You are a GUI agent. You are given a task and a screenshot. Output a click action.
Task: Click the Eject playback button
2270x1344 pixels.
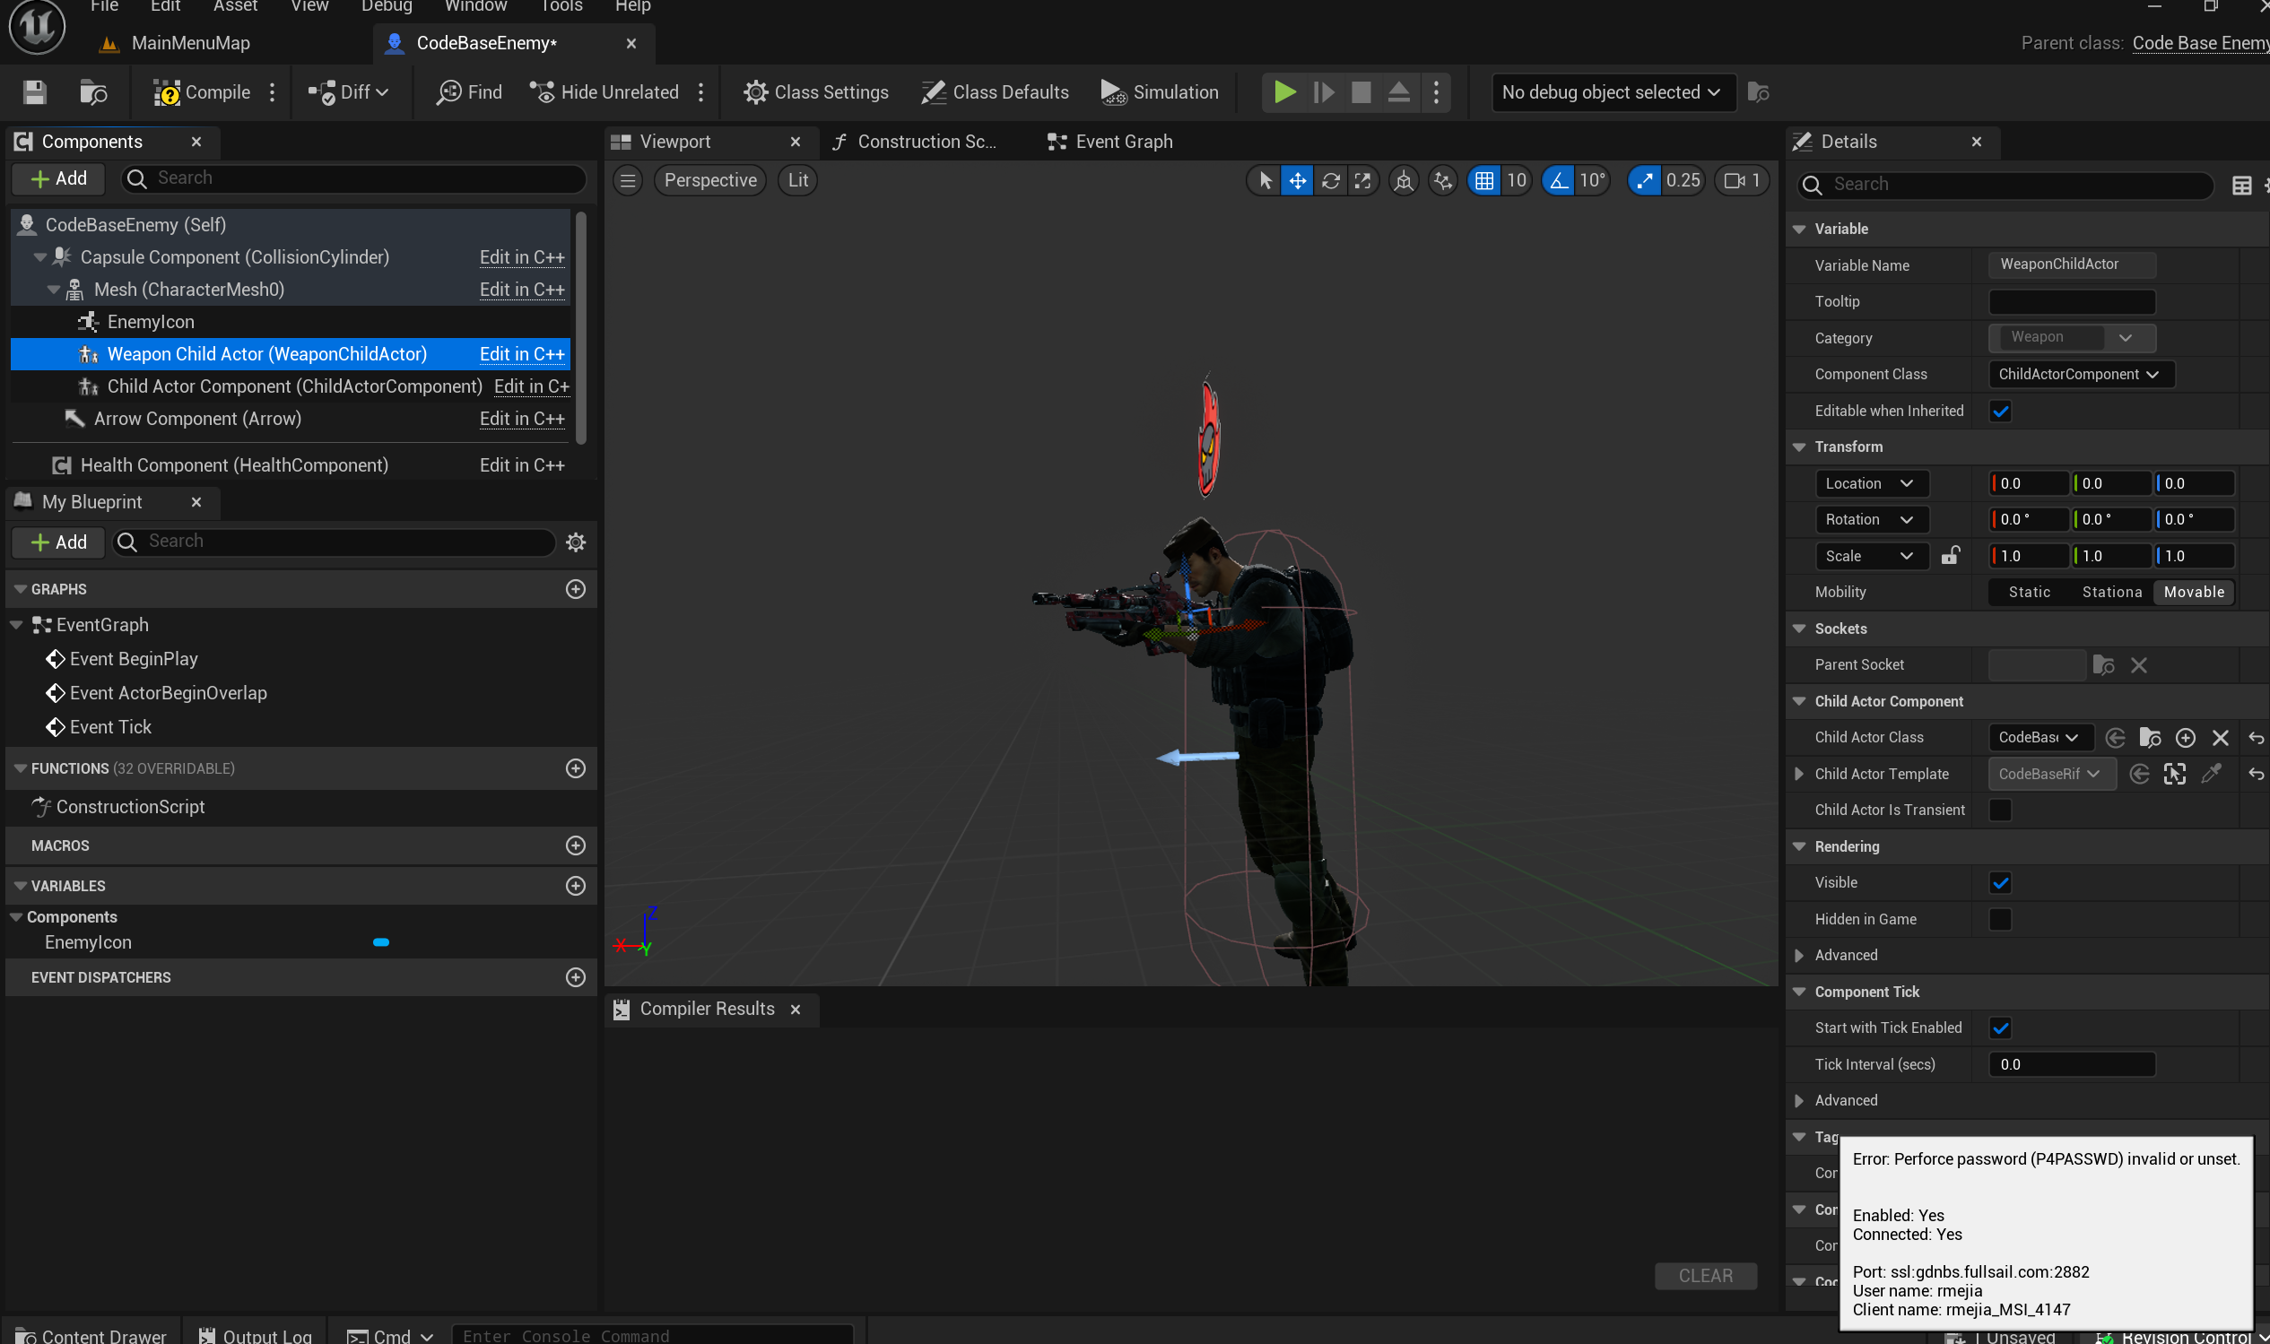click(1398, 92)
